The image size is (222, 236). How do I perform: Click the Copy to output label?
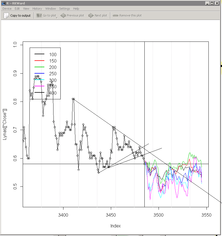click(20, 15)
